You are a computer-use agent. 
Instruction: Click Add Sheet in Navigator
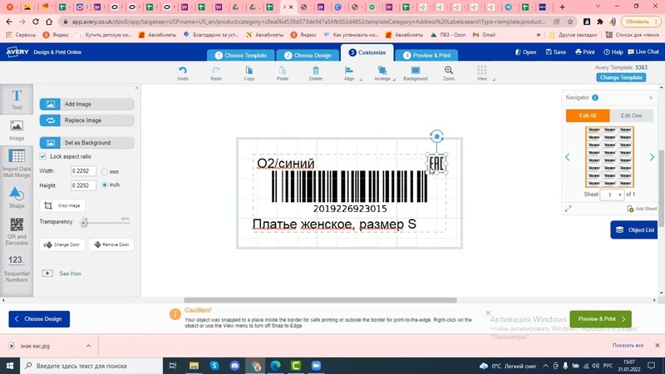[642, 209]
